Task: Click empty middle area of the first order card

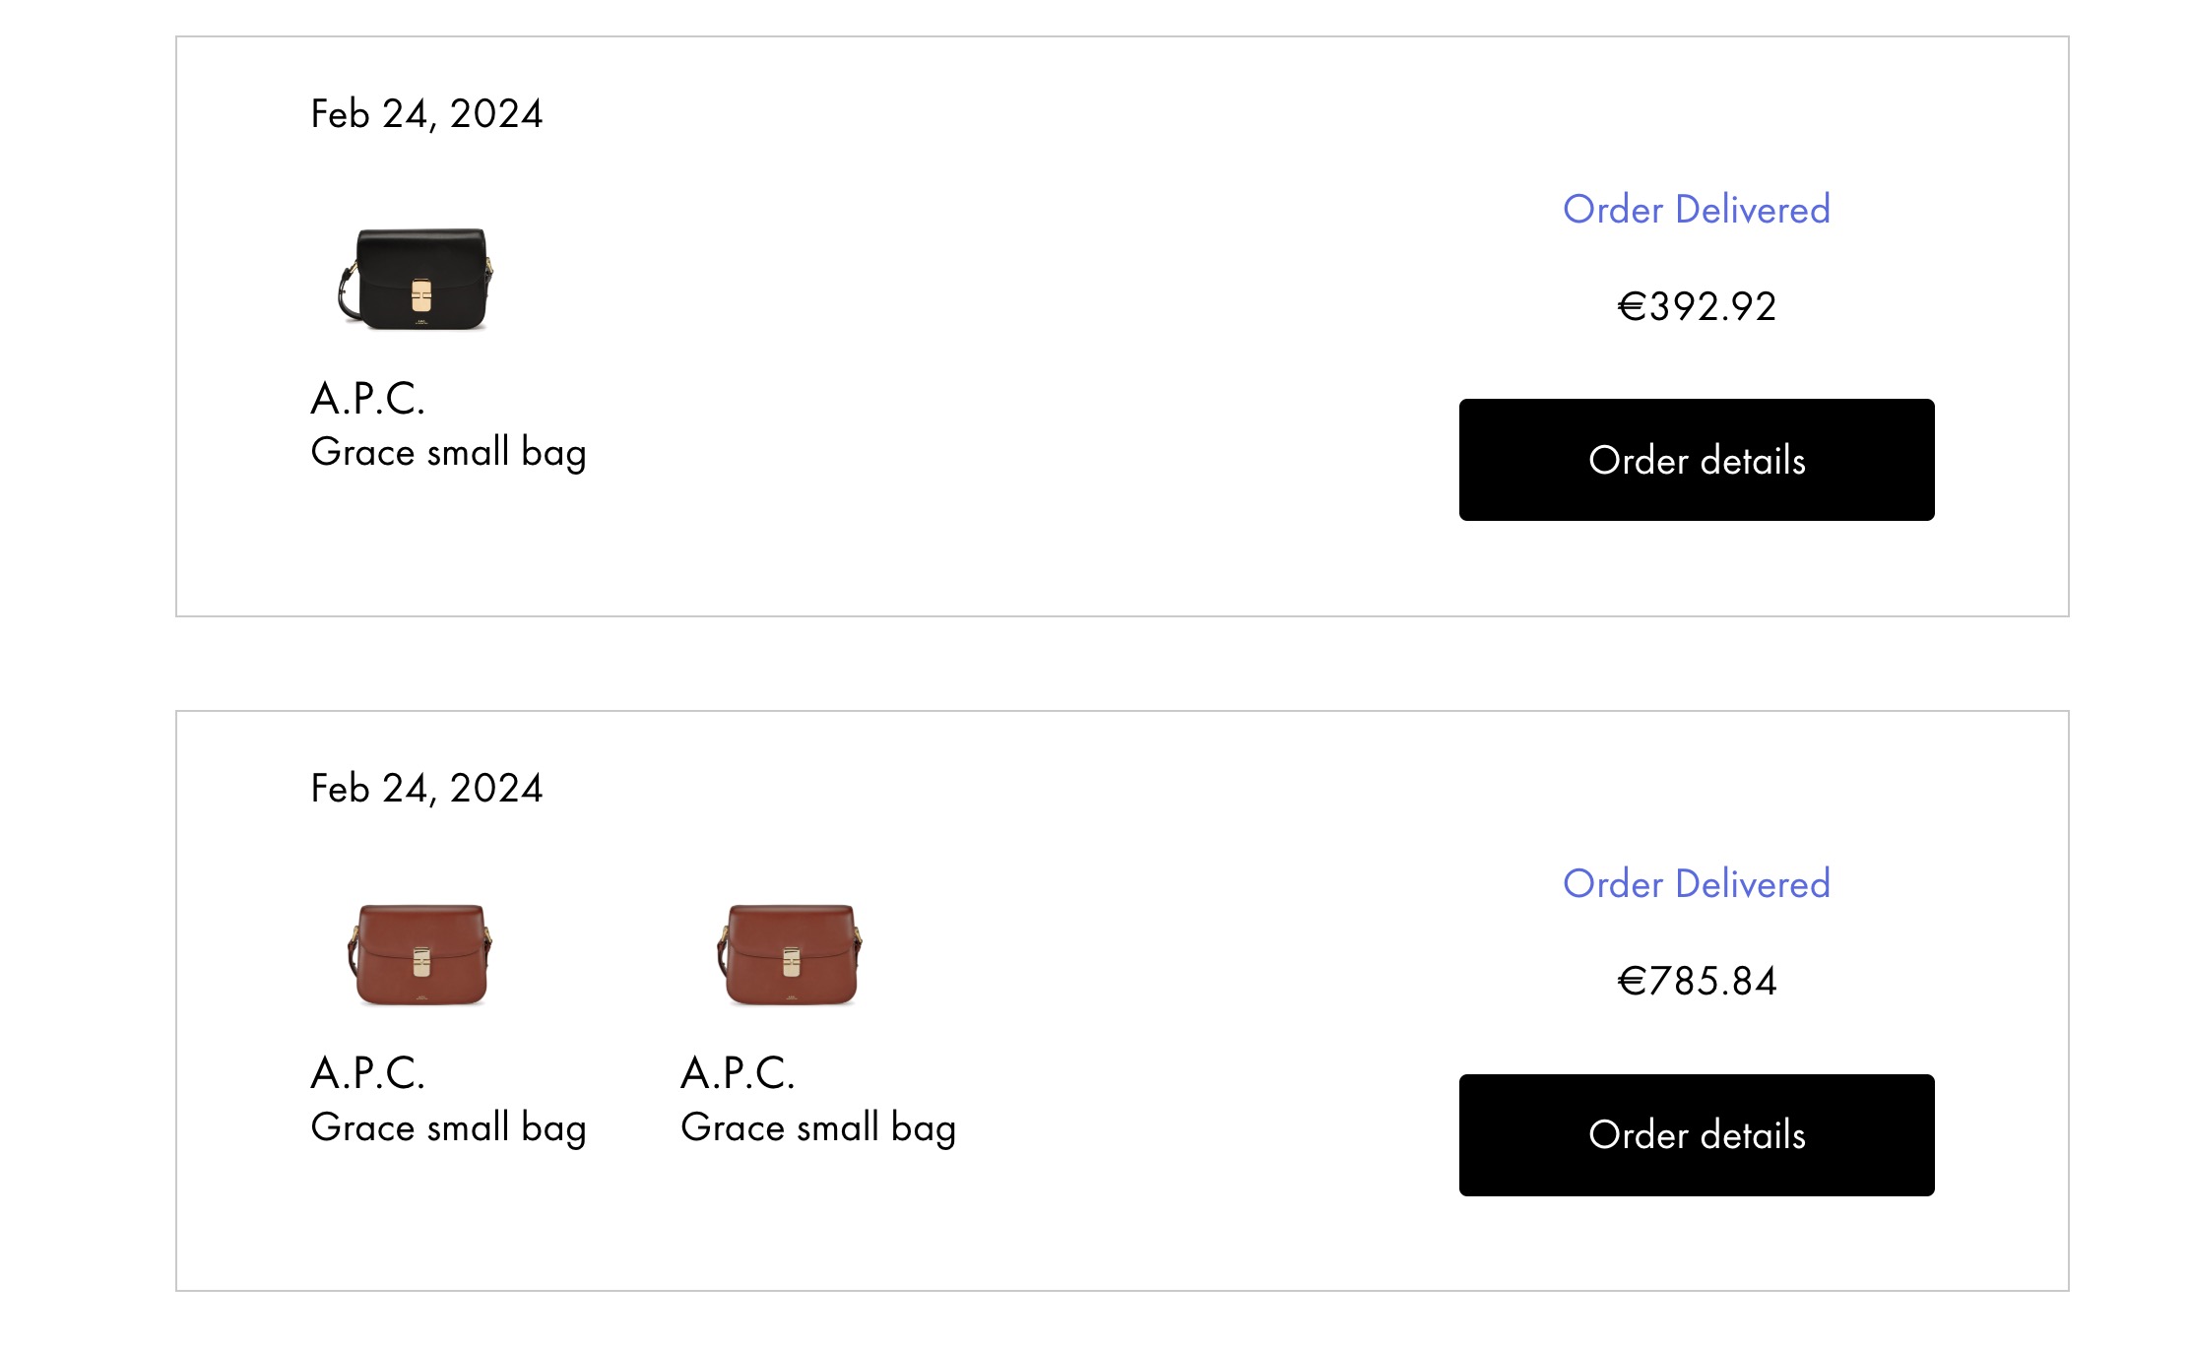Action: [985, 325]
